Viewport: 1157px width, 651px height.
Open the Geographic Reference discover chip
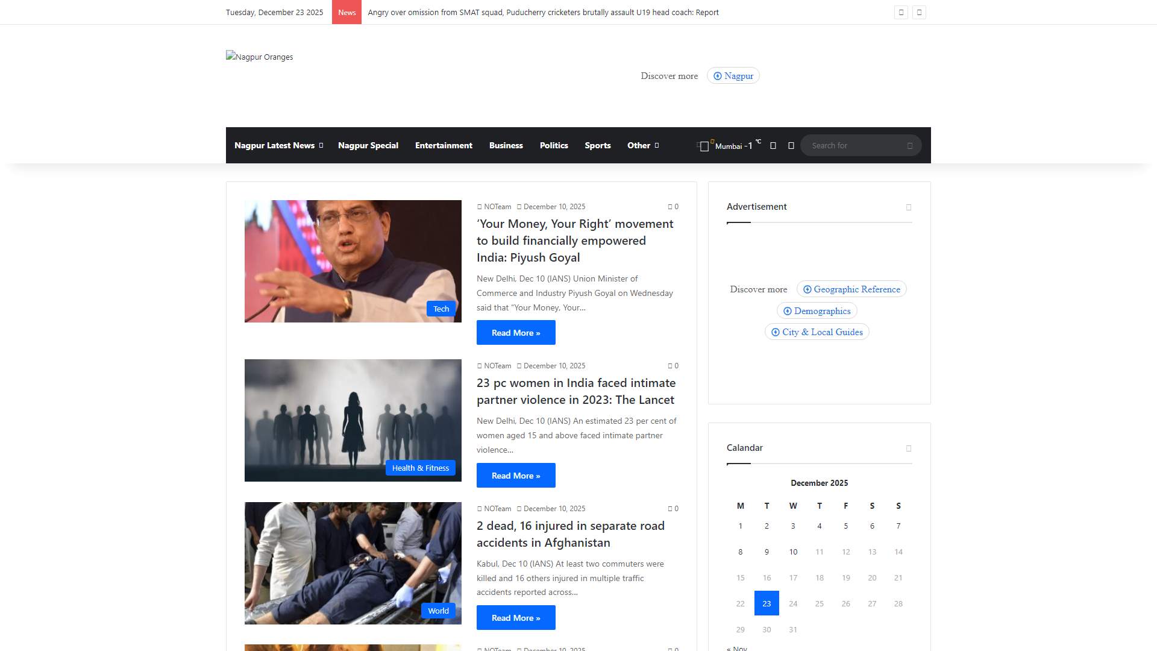[x=851, y=289]
